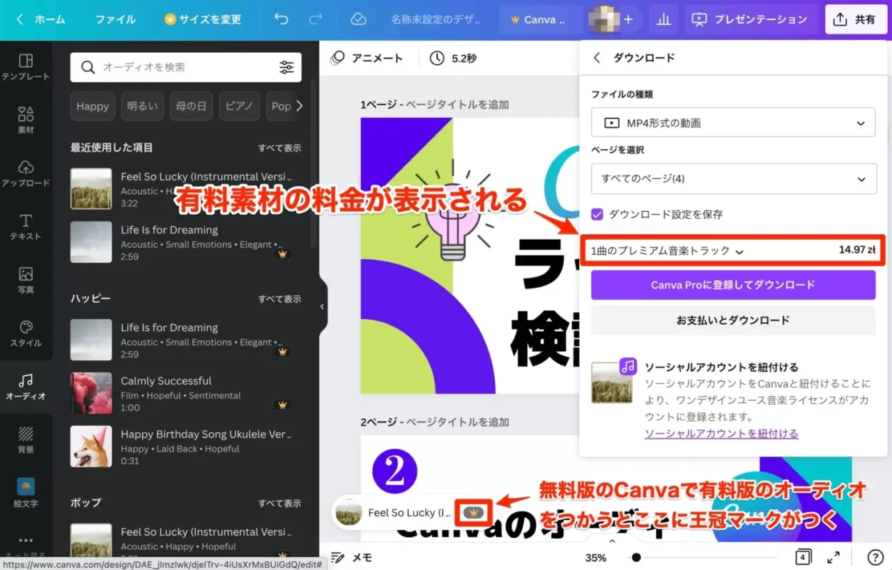Show all ポップ audio tracks
Viewport: 892px width, 570px height.
coord(279,503)
